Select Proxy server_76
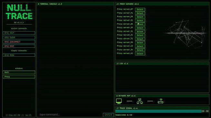 coord(140,13)
